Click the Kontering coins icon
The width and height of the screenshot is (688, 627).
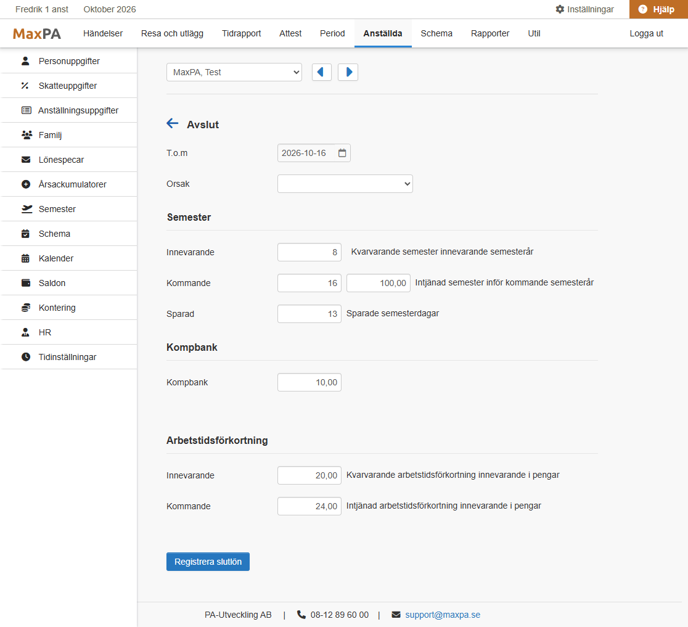26,308
